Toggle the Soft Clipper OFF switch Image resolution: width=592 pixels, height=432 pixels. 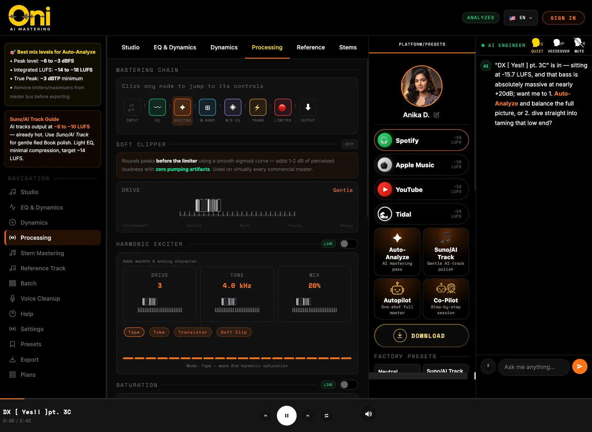(x=350, y=144)
